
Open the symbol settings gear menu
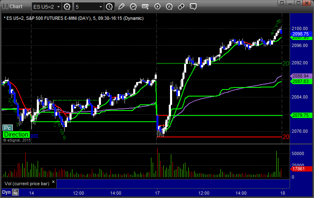(67, 7)
